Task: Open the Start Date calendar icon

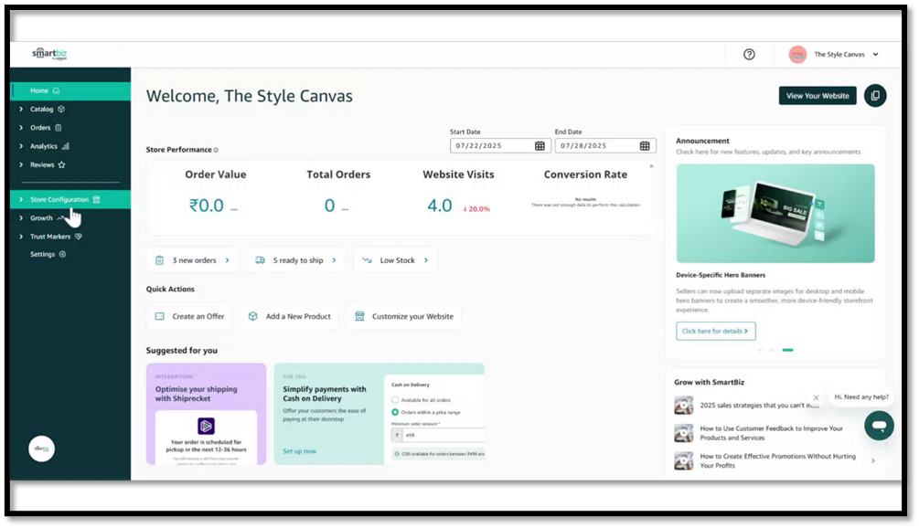Action: [540, 146]
